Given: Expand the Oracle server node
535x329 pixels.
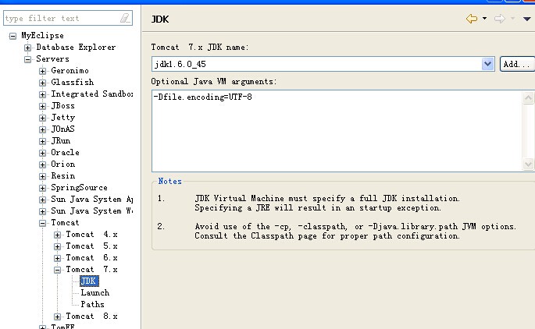Looking at the screenshot, I should click(42, 153).
